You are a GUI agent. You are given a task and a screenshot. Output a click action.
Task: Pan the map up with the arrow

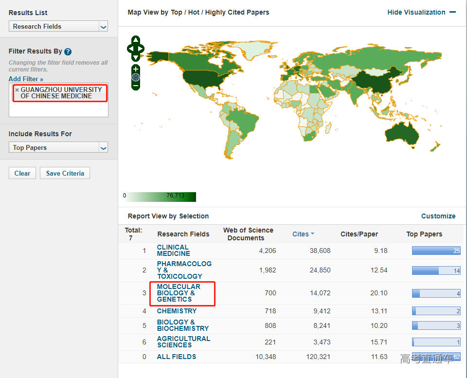pyautogui.click(x=136, y=40)
